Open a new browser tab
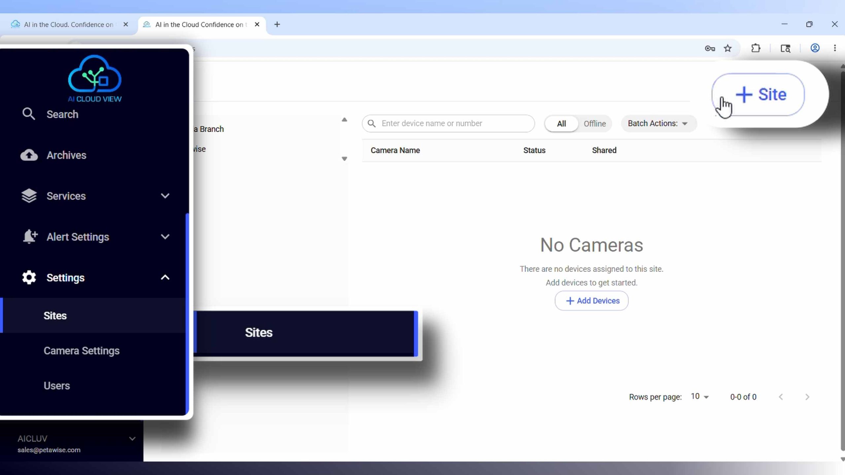Viewport: 845px width, 475px height. pos(277,24)
